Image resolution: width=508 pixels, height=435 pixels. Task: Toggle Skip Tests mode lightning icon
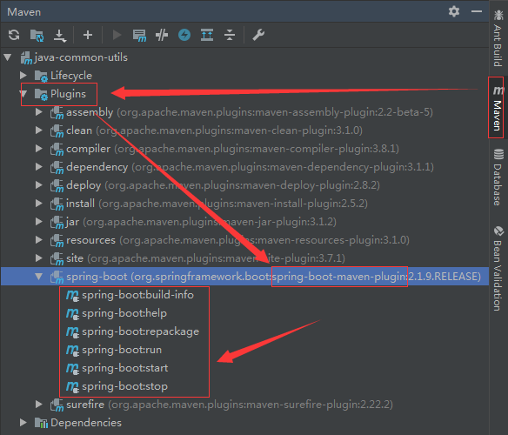click(184, 35)
